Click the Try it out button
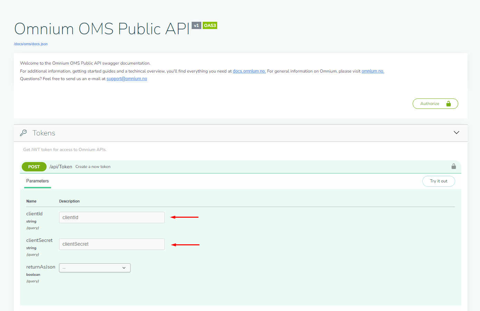The image size is (480, 311). pyautogui.click(x=439, y=181)
